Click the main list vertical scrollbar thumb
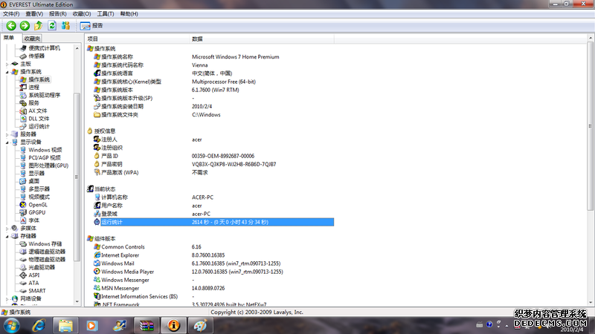The image size is (595, 334). [590, 126]
